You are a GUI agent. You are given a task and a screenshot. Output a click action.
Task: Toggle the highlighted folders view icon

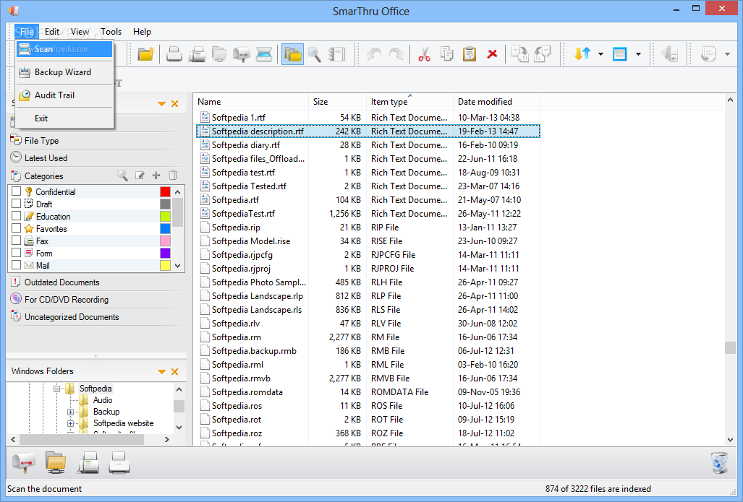pyautogui.click(x=292, y=54)
